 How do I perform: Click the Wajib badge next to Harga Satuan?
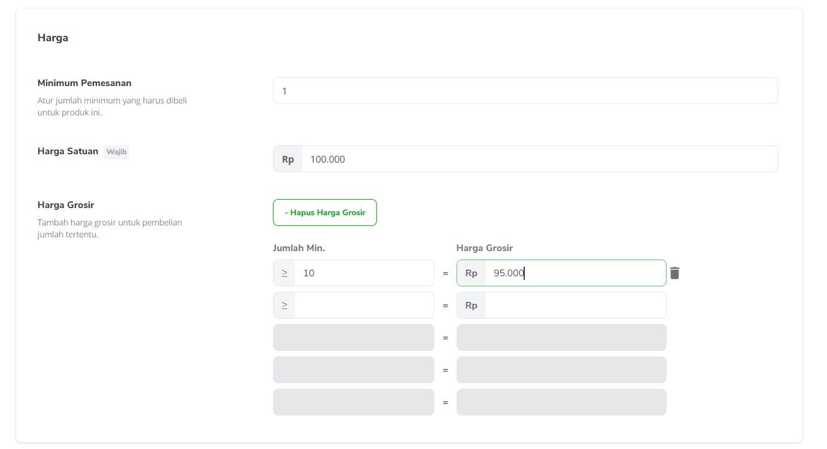(x=116, y=152)
